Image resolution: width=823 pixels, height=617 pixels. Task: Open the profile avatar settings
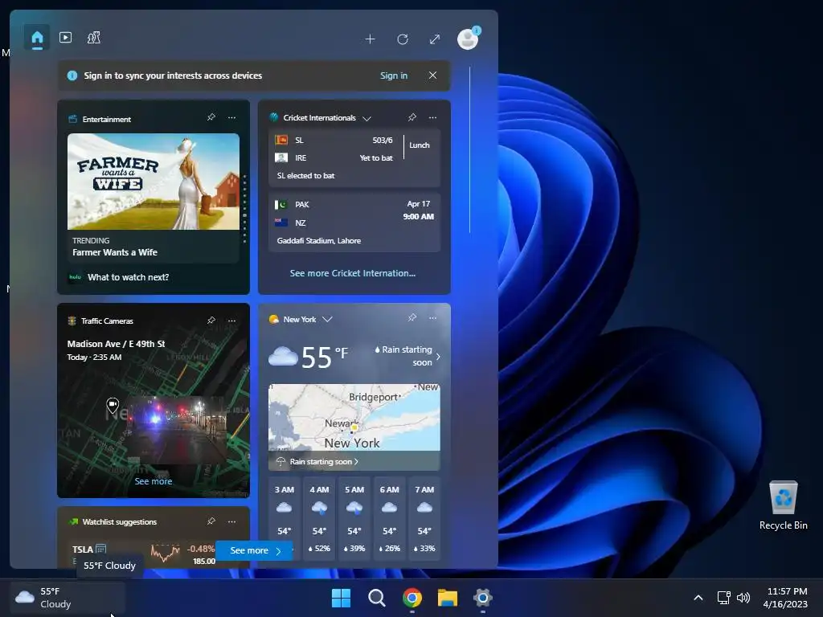coord(468,39)
